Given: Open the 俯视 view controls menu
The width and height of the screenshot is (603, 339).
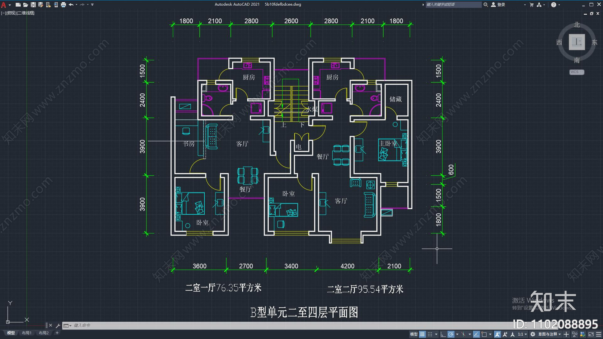Looking at the screenshot, I should click(x=11, y=13).
